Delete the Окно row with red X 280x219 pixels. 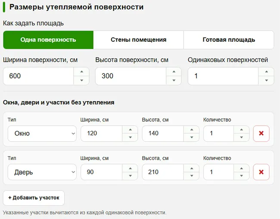pyautogui.click(x=261, y=133)
